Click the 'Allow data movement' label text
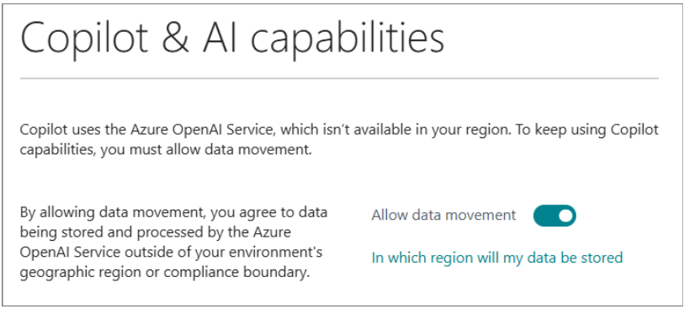Viewport: 684px width, 309px height. (x=443, y=216)
